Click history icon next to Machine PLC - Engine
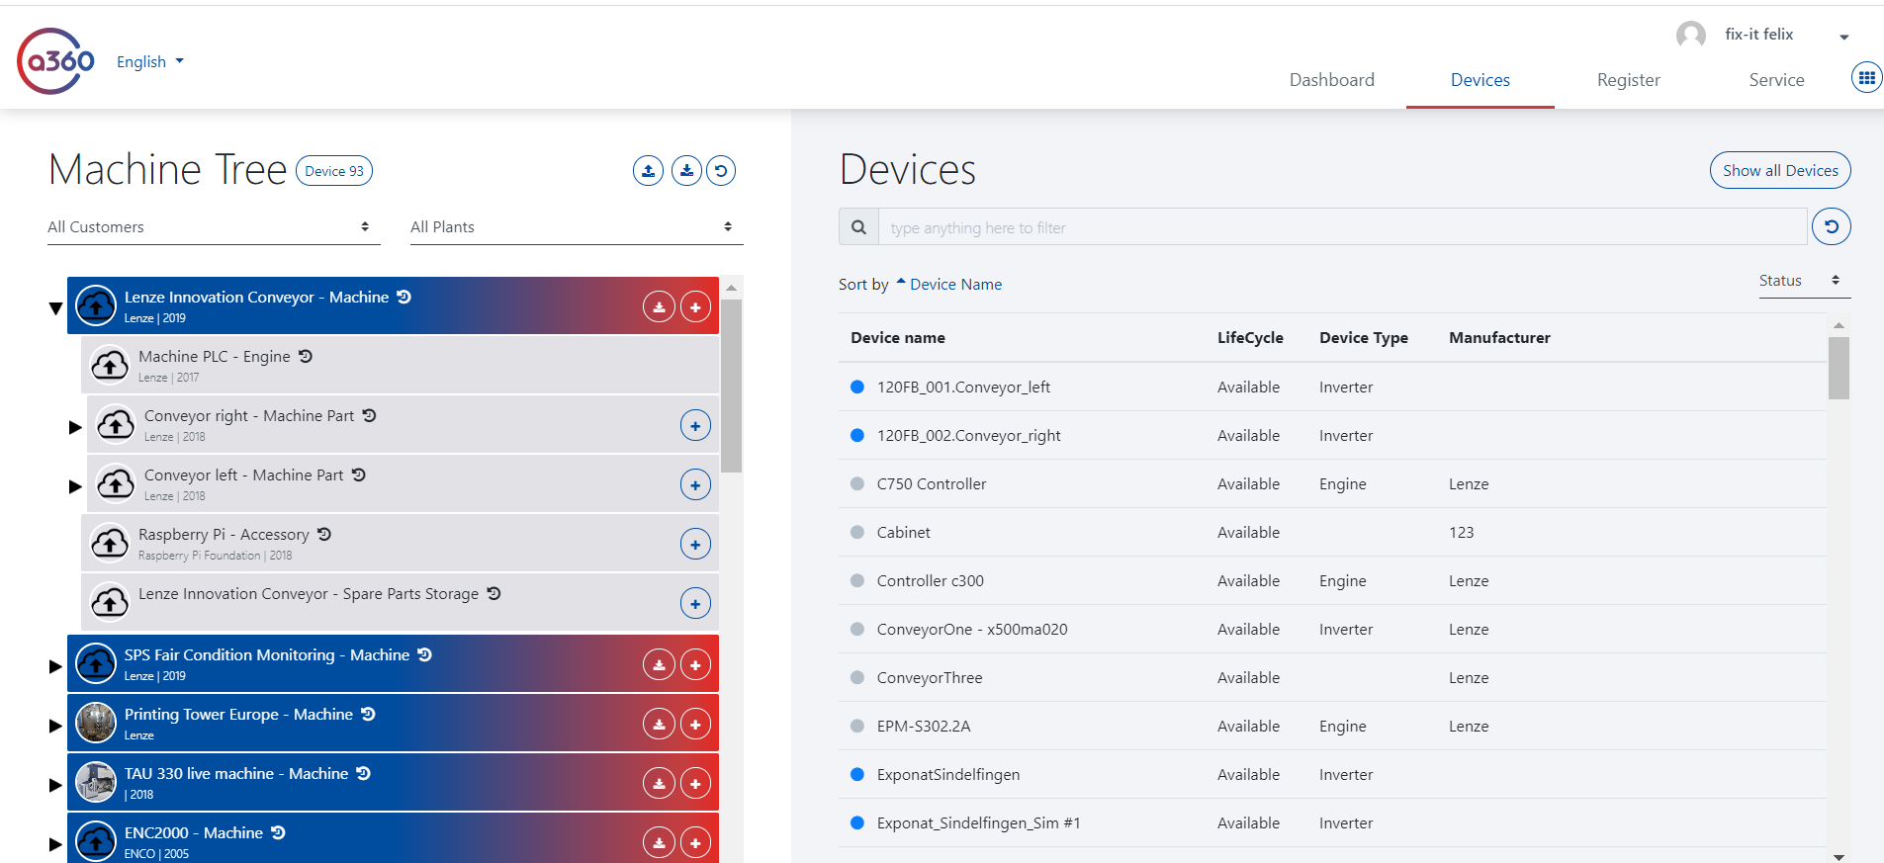Screen dimensions: 1884x863 click(306, 356)
